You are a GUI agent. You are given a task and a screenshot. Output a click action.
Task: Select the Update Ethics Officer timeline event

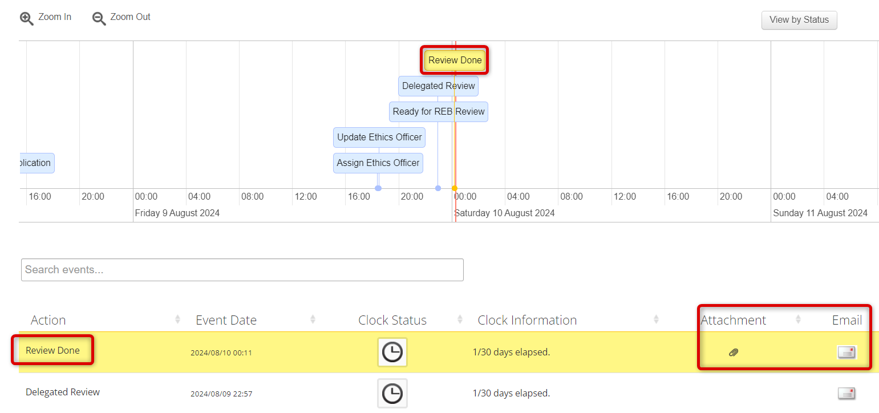click(x=379, y=137)
